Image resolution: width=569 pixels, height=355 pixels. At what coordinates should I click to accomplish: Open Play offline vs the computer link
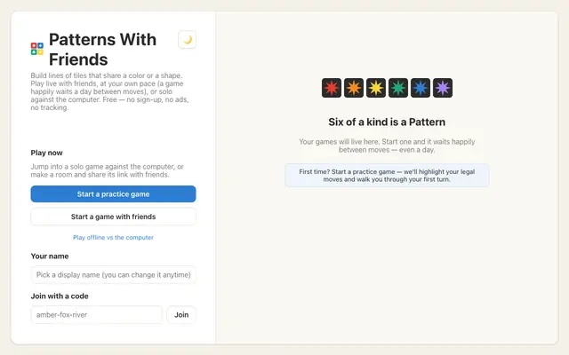(x=113, y=238)
